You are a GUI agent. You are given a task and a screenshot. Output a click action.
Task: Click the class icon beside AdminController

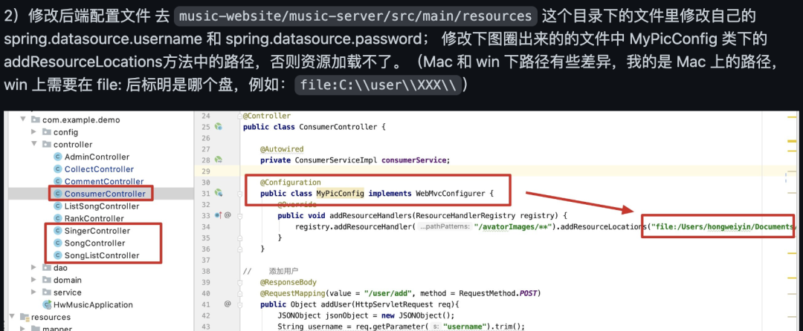[x=58, y=157]
